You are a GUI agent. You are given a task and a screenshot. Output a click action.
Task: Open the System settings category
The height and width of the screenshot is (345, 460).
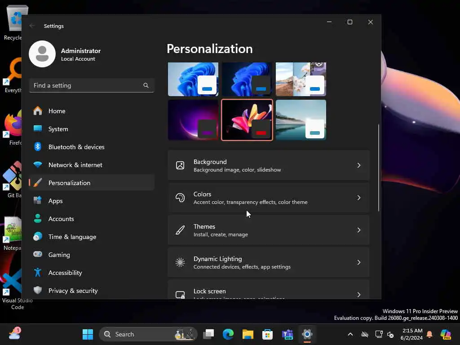pos(92,129)
